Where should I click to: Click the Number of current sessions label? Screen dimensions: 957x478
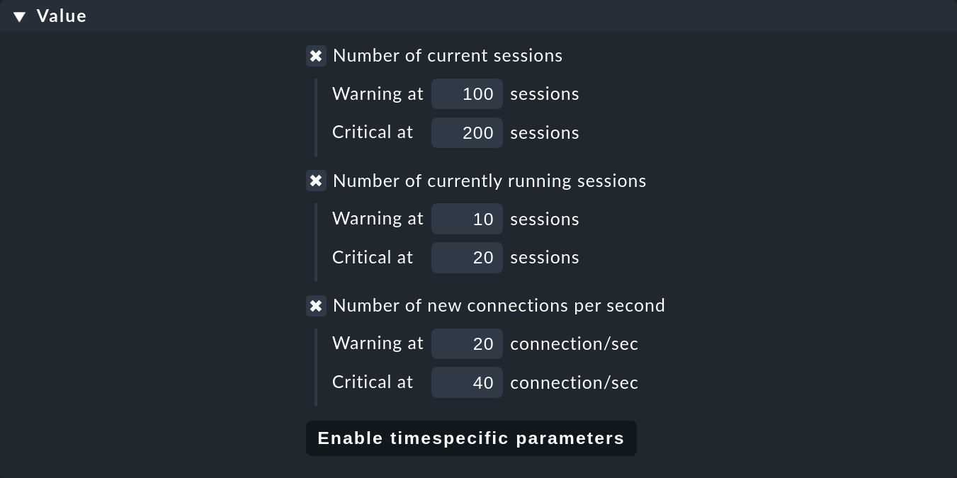447,55
